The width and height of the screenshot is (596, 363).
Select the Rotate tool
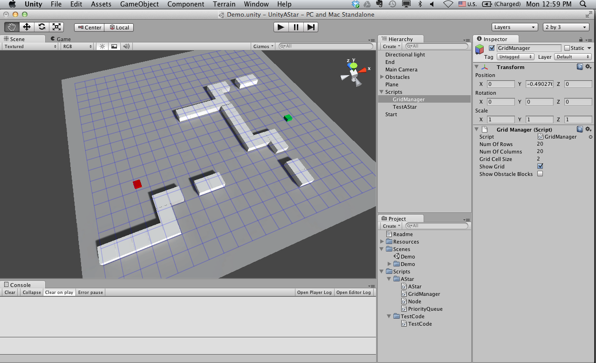pos(41,27)
